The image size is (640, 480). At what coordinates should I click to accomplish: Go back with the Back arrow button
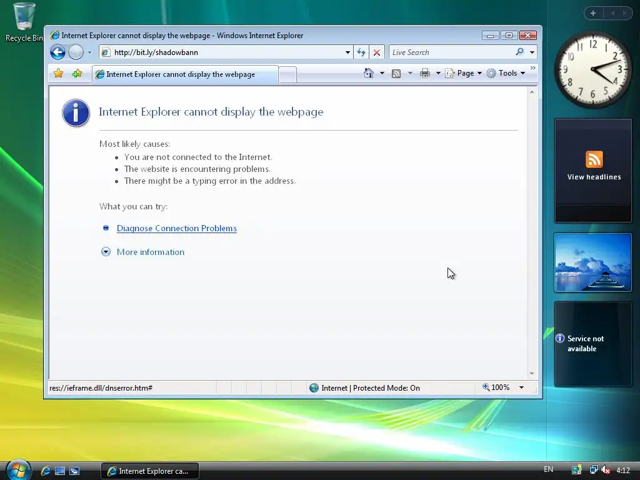point(57,52)
